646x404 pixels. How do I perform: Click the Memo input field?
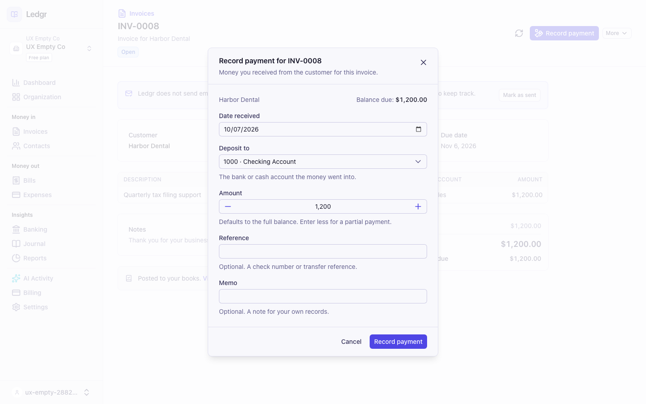[323, 296]
